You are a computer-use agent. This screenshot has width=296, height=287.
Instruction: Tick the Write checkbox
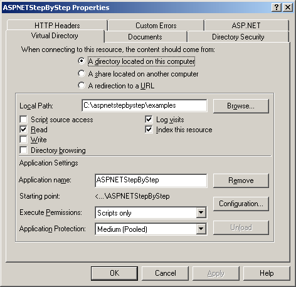(23, 140)
